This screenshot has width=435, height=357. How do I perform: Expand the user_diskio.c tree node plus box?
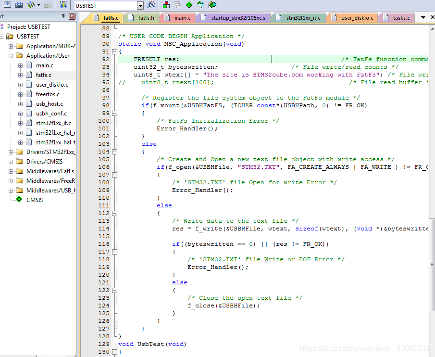click(20, 85)
